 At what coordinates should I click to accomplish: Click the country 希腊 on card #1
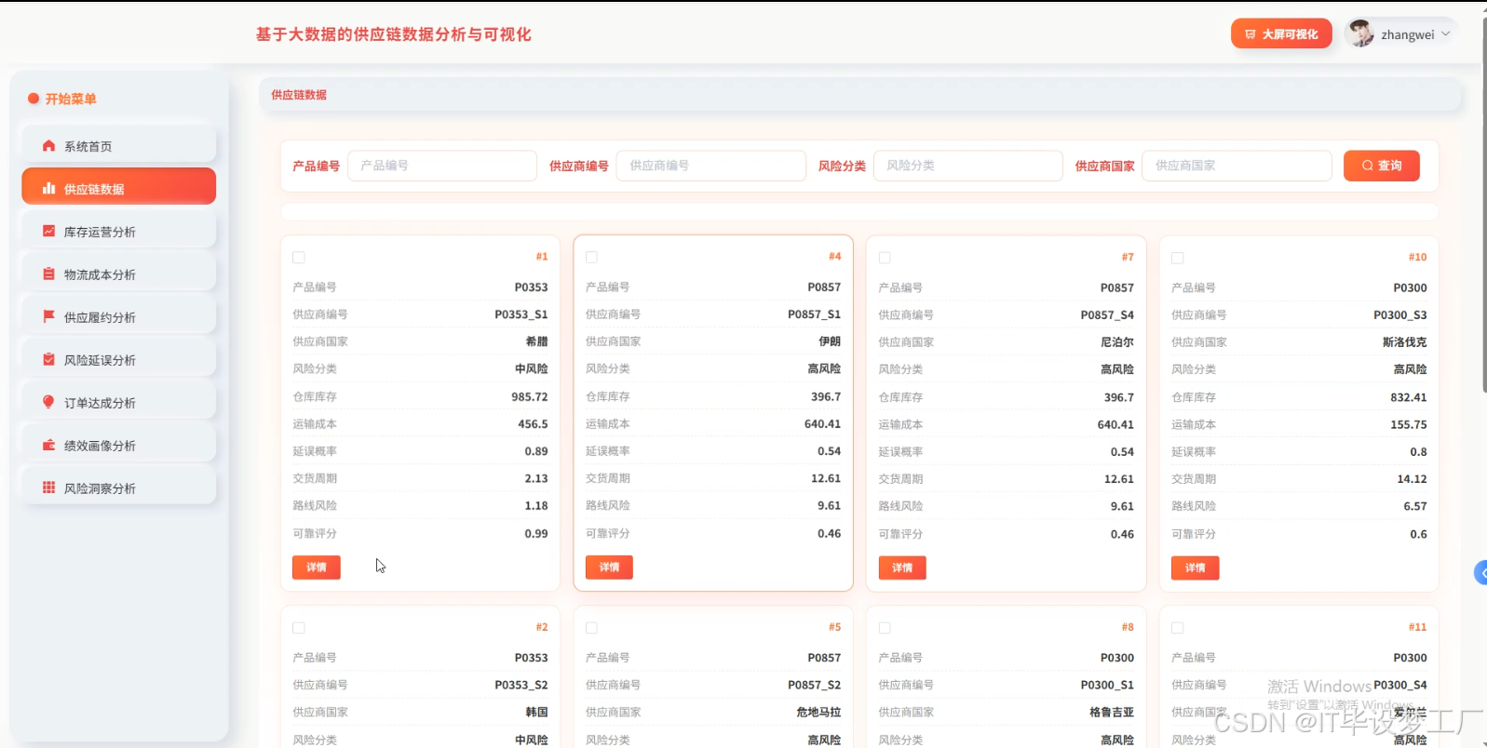coord(537,341)
